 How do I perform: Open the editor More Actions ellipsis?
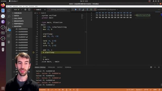click(159, 10)
